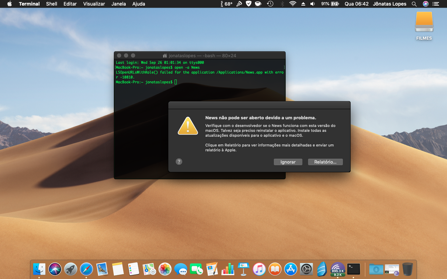447x279 pixels.
Task: Open Maps app in the Dock
Action: [149, 269]
